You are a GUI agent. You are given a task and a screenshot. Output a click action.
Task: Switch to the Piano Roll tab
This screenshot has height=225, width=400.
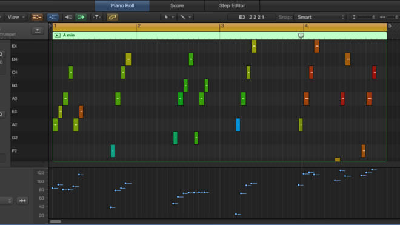tap(122, 5)
